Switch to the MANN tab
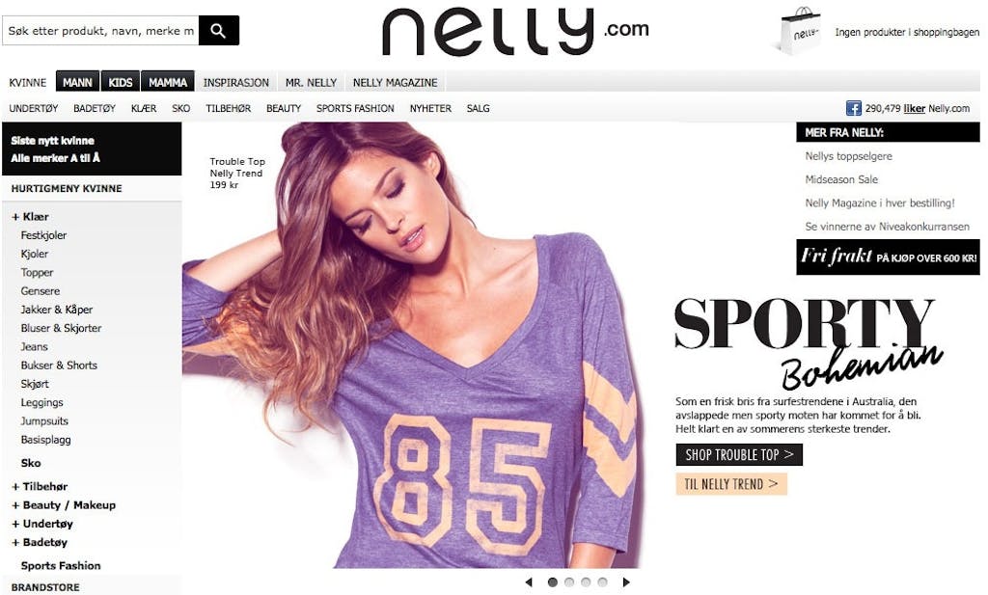The height and width of the screenshot is (595, 988). [x=77, y=82]
